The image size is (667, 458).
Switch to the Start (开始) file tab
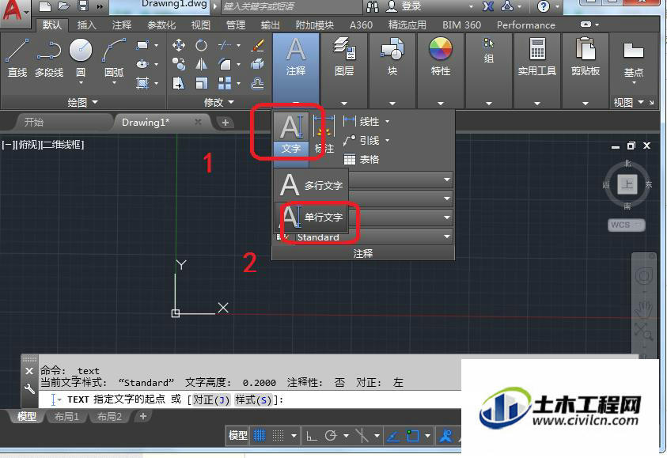pyautogui.click(x=33, y=123)
